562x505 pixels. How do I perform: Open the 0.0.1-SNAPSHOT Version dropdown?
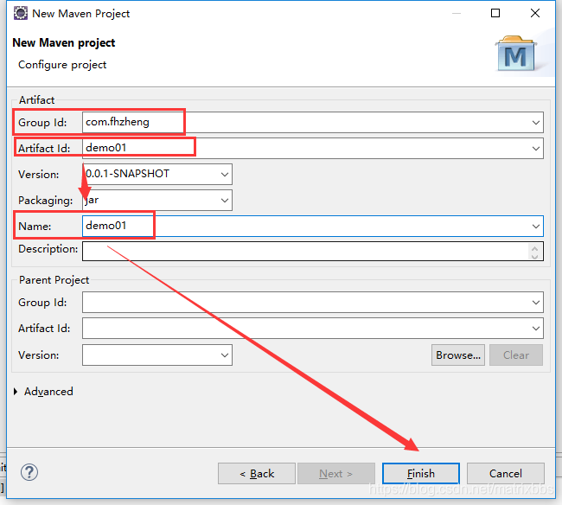(x=225, y=174)
